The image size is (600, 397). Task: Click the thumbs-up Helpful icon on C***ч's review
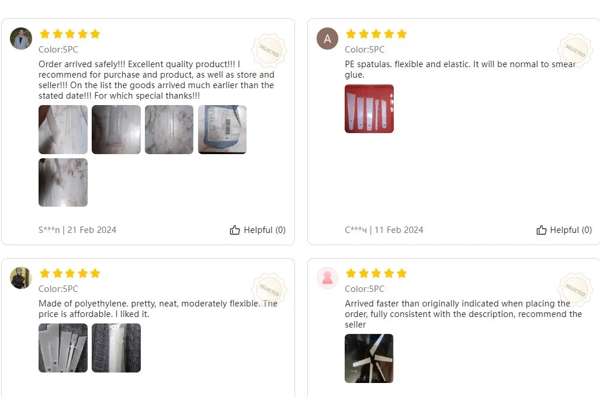tap(542, 230)
